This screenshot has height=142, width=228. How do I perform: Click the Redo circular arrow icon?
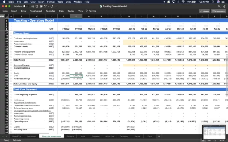tap(52, 6)
